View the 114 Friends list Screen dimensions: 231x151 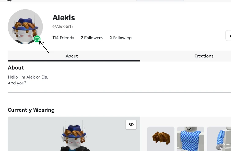pos(63,38)
